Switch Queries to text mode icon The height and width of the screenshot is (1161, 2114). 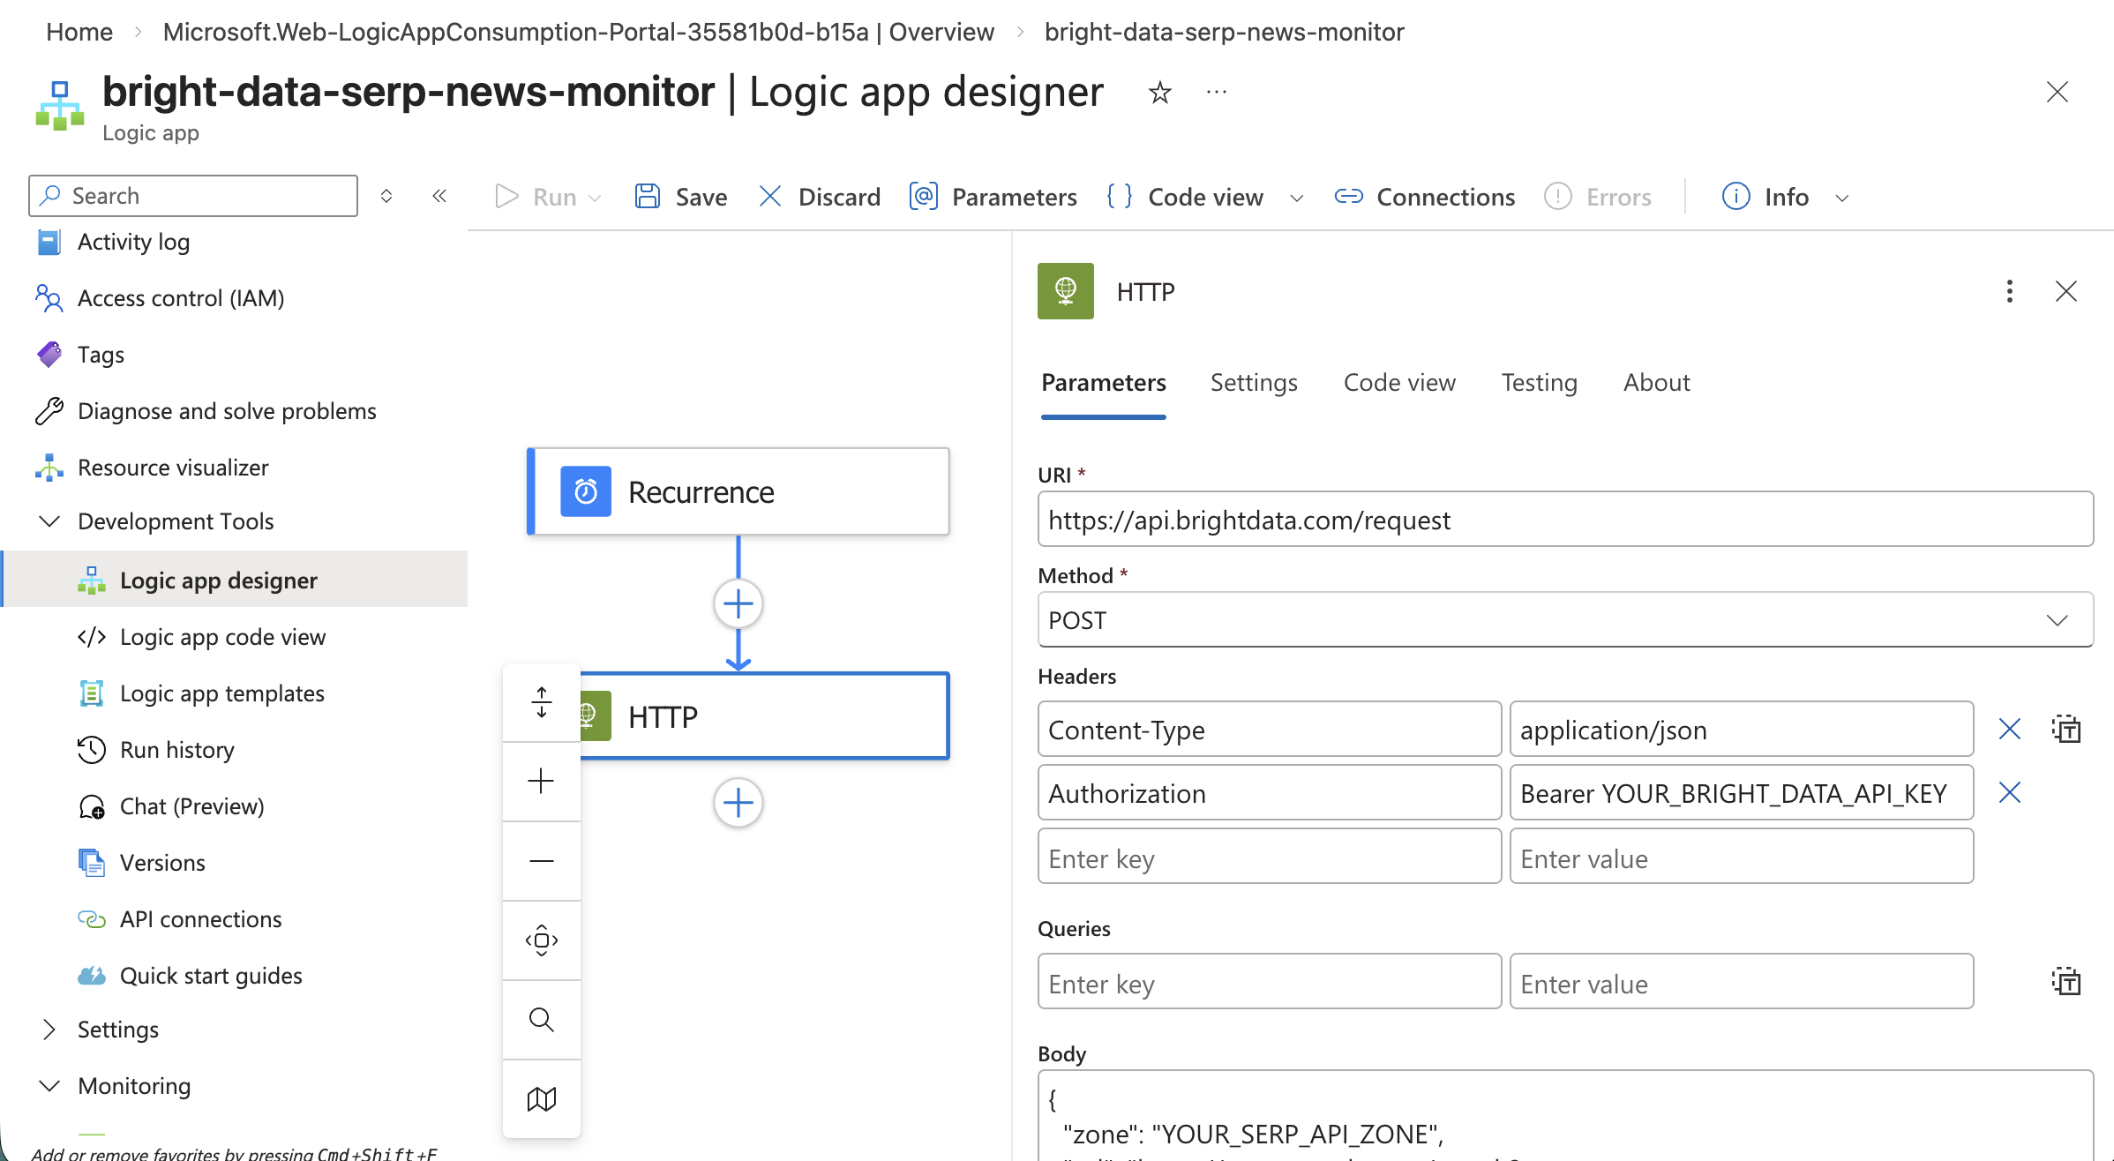pyautogui.click(x=2065, y=982)
